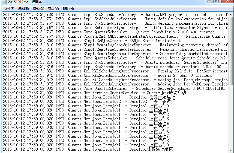Click text 'DemoJob1 正在运行2'
This screenshot has width=234, height=153.
149,114
